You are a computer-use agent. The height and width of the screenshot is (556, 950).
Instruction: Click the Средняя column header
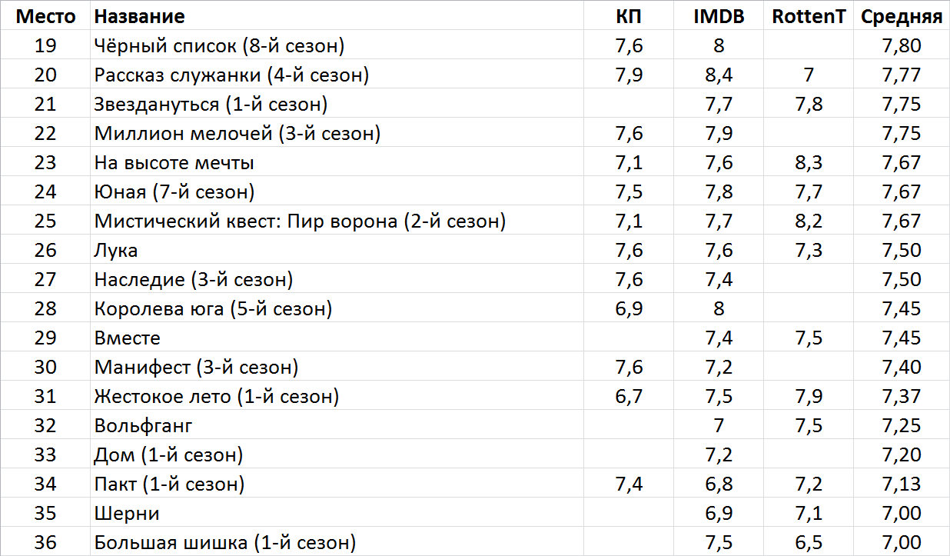[x=902, y=16]
